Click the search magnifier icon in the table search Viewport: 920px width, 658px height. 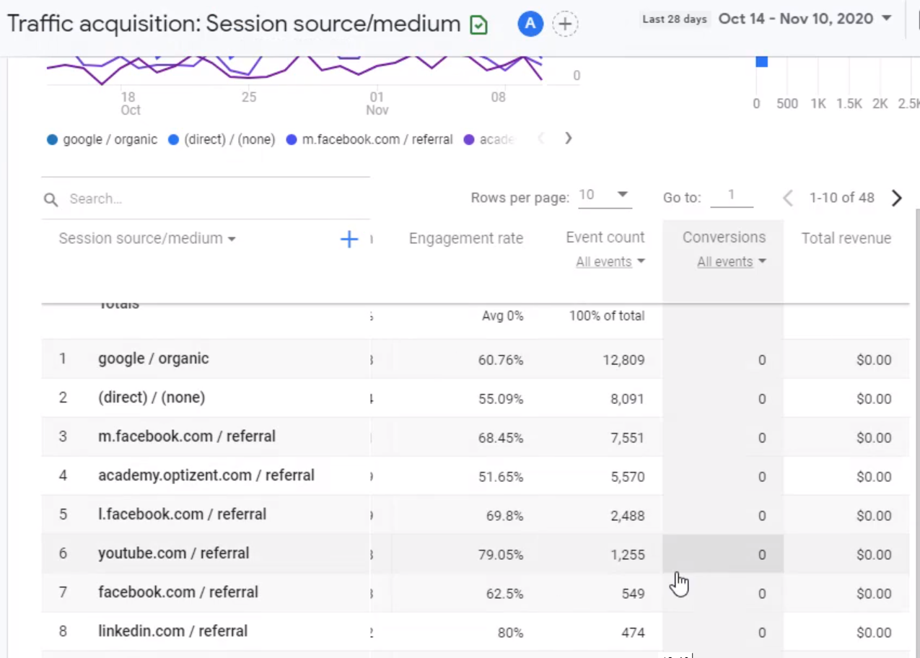[51, 198]
